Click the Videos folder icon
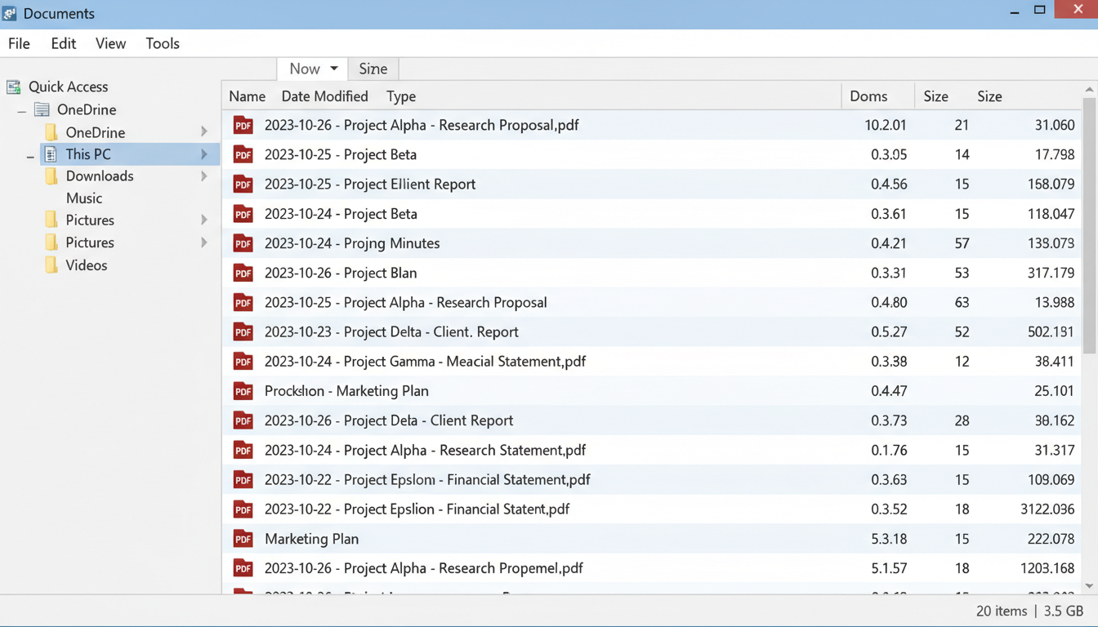Image resolution: width=1098 pixels, height=627 pixels. [x=51, y=265]
